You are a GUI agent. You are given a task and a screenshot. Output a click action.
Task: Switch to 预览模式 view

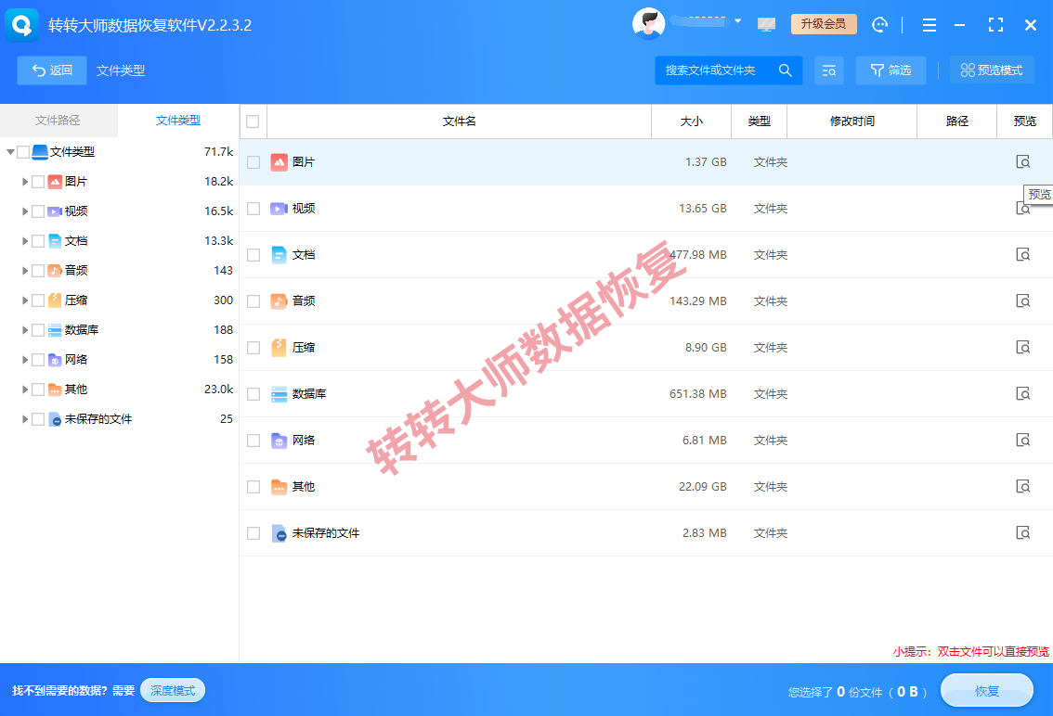991,70
